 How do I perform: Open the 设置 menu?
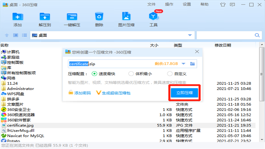click(187, 4)
